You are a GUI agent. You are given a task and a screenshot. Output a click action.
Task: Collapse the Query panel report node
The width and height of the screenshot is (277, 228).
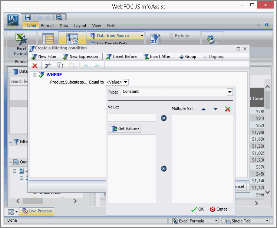[x=15, y=171]
